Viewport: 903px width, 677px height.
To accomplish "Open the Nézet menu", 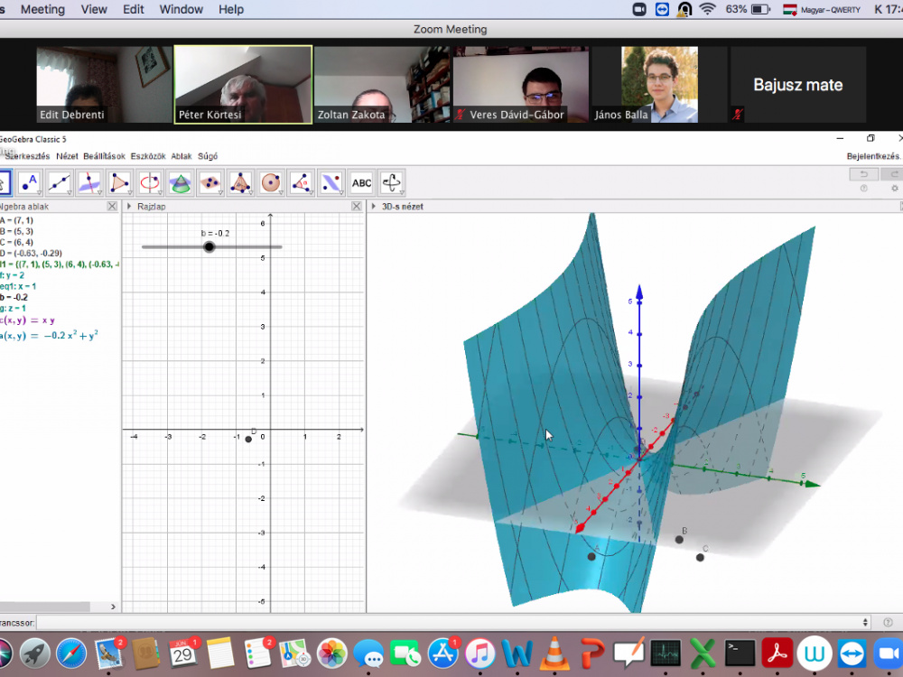I will (x=67, y=156).
